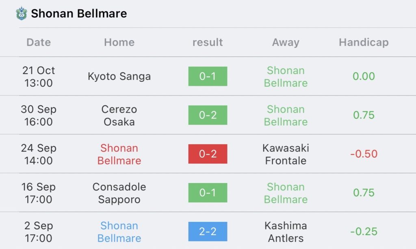Open Cerezo Osaka team link

click(x=119, y=115)
